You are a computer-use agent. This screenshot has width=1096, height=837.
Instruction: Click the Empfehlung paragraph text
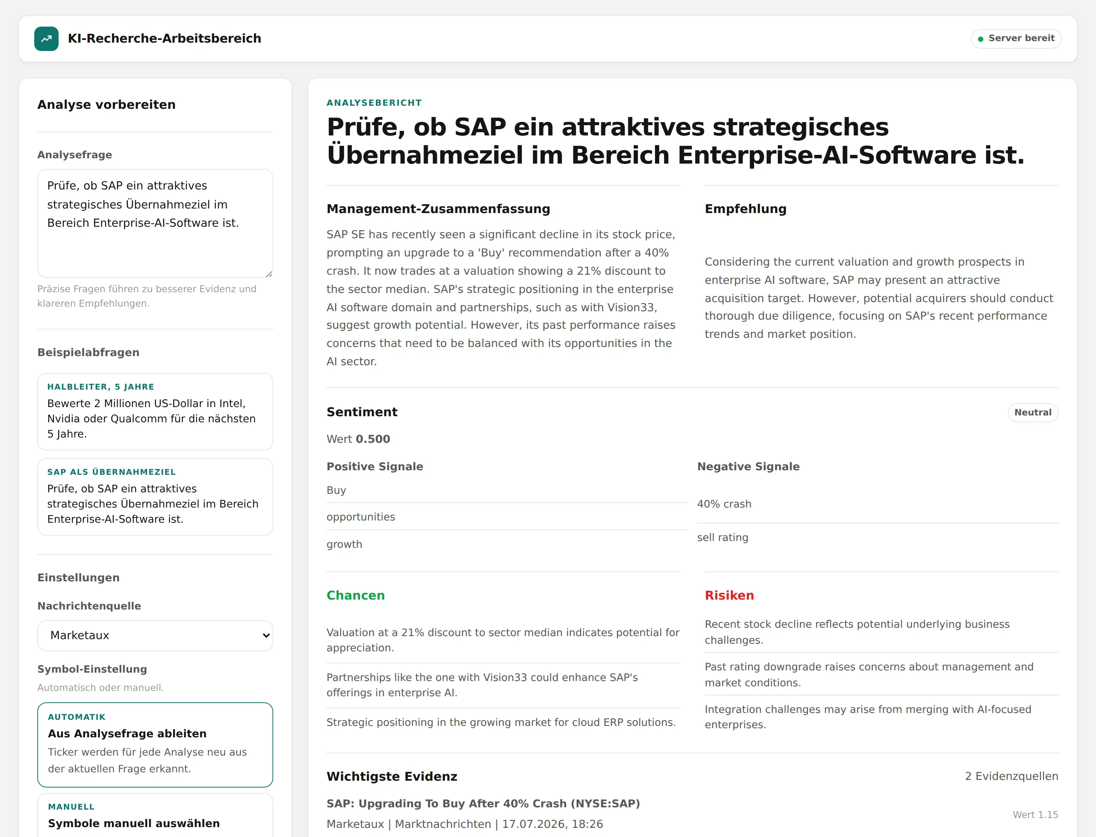879,298
